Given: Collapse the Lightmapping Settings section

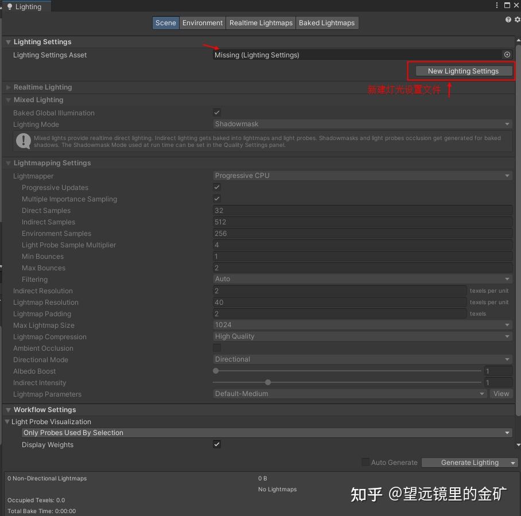Looking at the screenshot, I should [8, 163].
